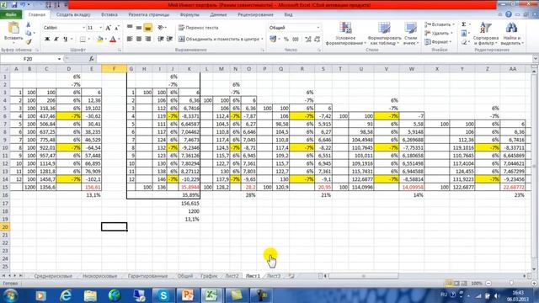This screenshot has width=539, height=303.
Task: Open the Name Box dropdown beside F20
Action: (59, 59)
